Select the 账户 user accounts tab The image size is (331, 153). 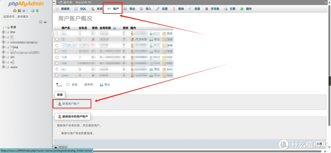(113, 9)
